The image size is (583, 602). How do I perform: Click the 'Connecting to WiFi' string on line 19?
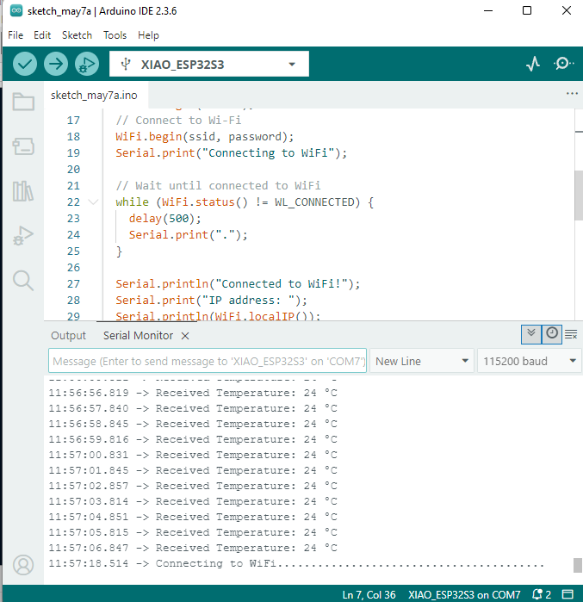[x=269, y=152]
